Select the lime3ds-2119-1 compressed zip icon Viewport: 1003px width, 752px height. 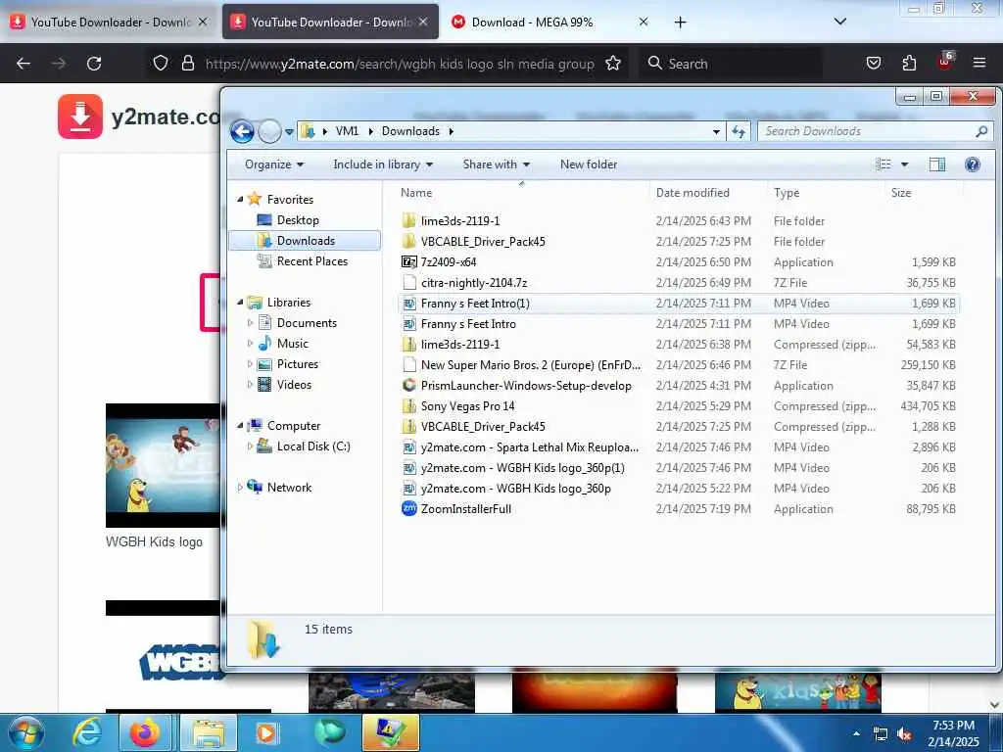409,345
